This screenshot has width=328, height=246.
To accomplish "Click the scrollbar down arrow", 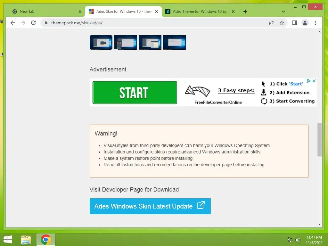I will point(319,225).
